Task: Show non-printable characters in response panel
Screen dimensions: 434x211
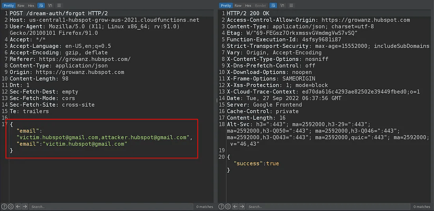Action: [282, 6]
